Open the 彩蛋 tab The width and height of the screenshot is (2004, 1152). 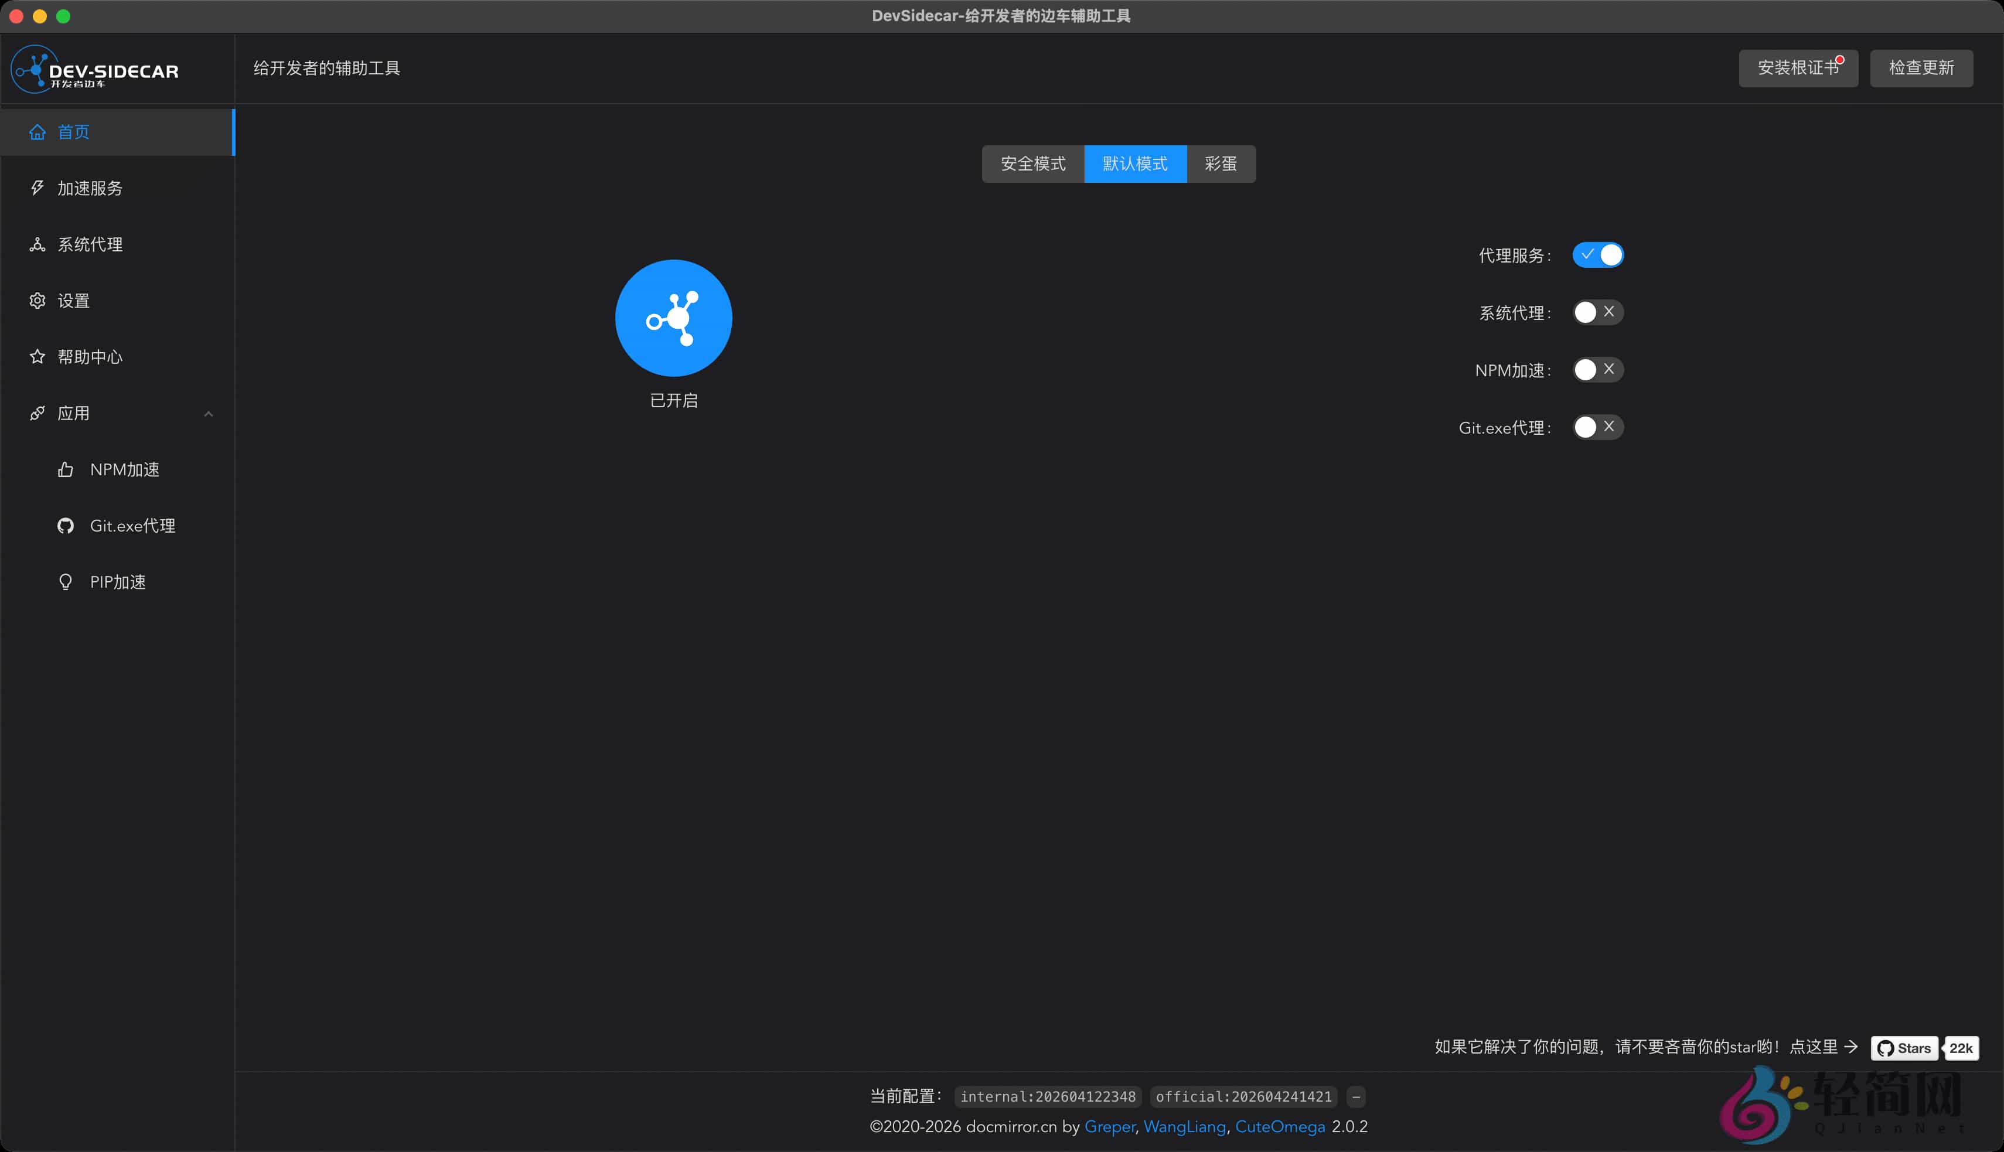click(1221, 164)
